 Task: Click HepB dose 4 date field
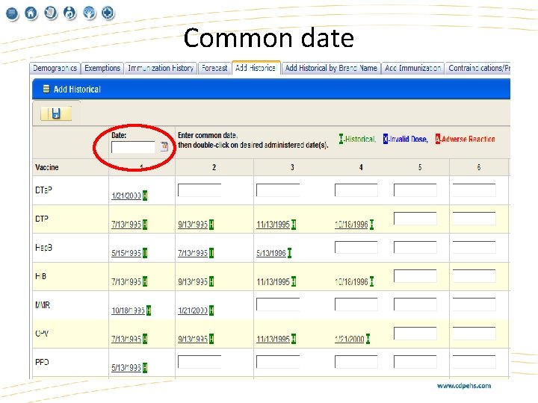pyautogui.click(x=356, y=248)
